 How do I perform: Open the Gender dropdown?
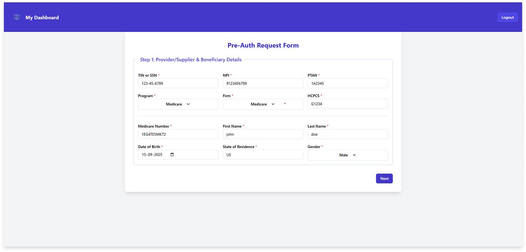click(x=348, y=155)
